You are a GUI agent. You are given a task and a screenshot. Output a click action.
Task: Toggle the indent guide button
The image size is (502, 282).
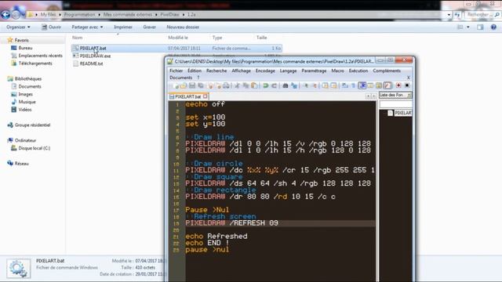pos(362,85)
